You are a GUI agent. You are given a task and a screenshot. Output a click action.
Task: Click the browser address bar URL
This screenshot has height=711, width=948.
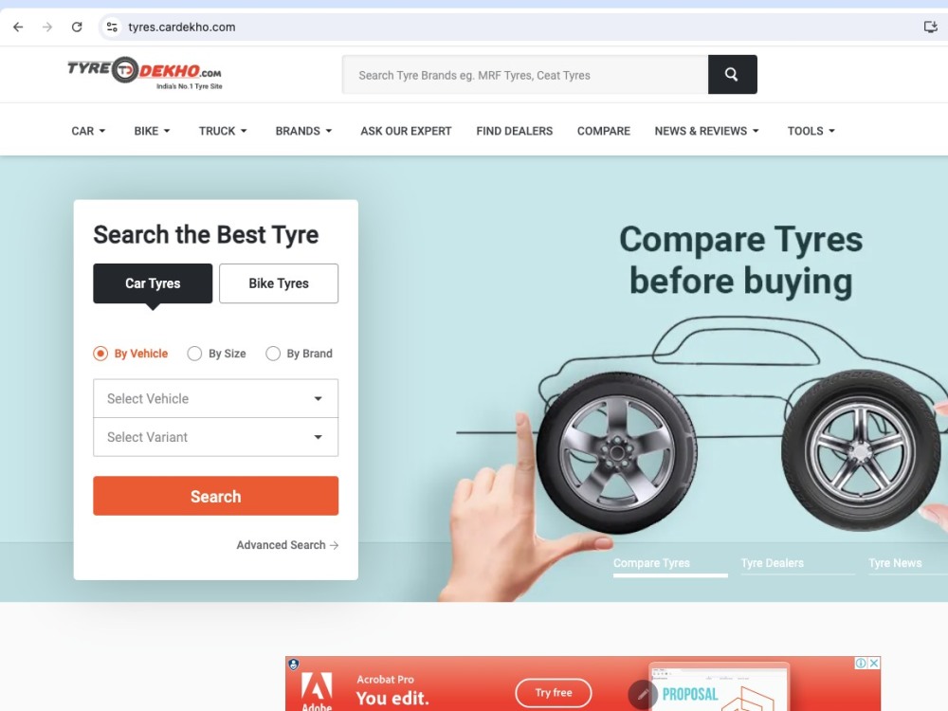pyautogui.click(x=181, y=27)
